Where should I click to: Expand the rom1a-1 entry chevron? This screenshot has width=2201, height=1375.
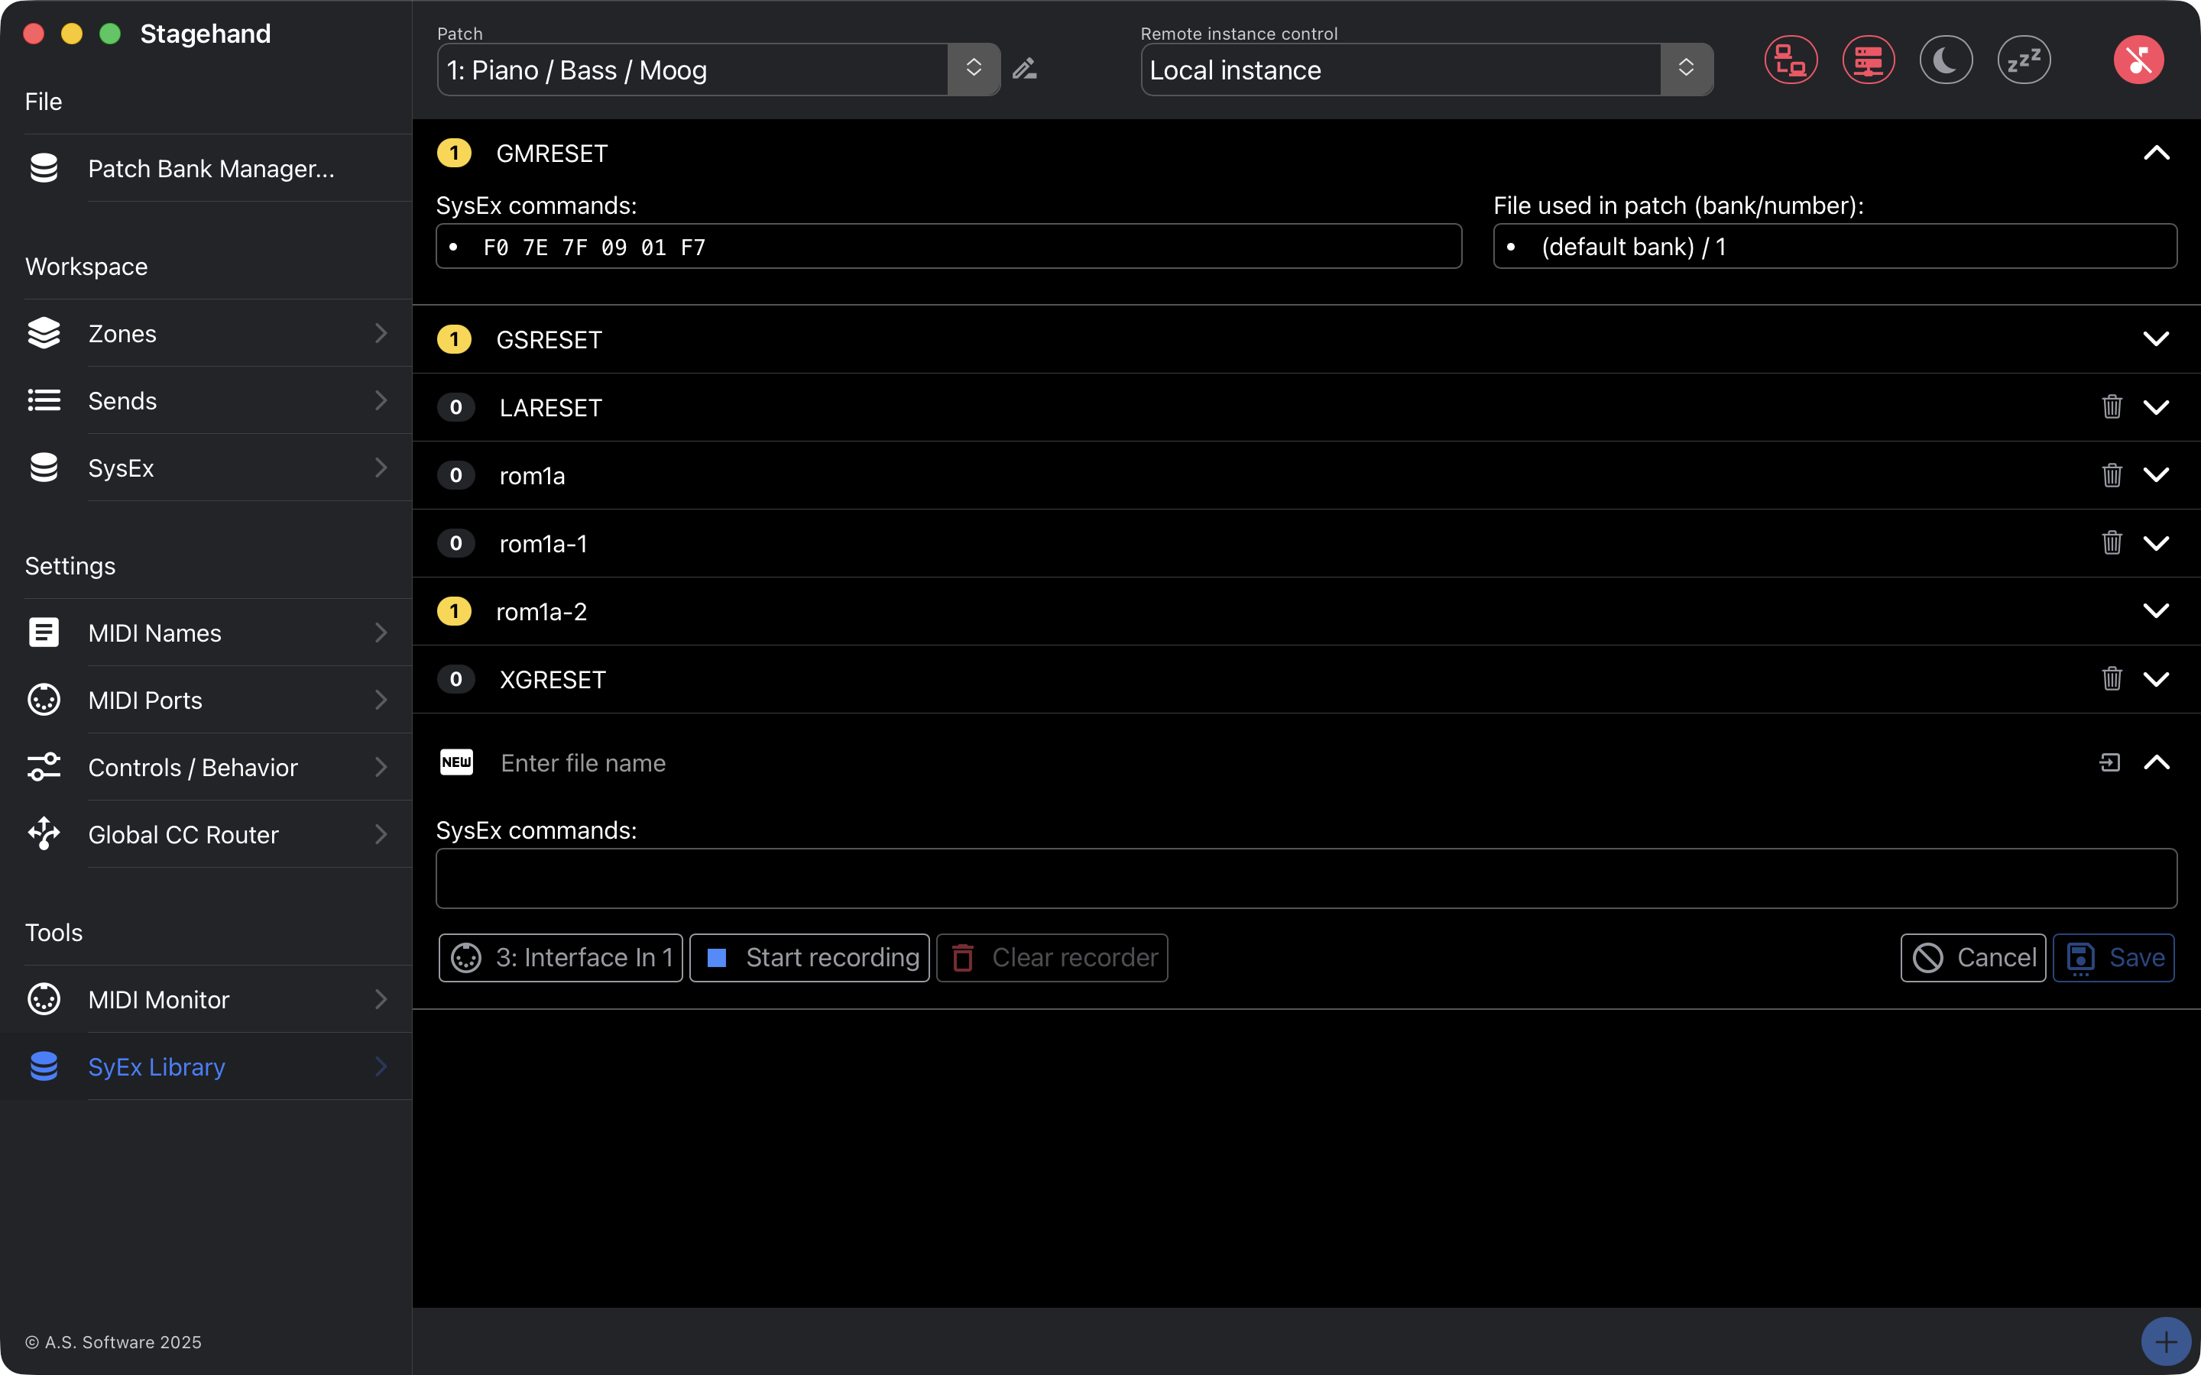click(x=2157, y=543)
